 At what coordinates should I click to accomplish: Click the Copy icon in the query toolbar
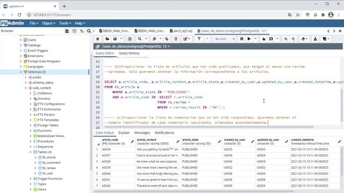click(x=154, y=39)
